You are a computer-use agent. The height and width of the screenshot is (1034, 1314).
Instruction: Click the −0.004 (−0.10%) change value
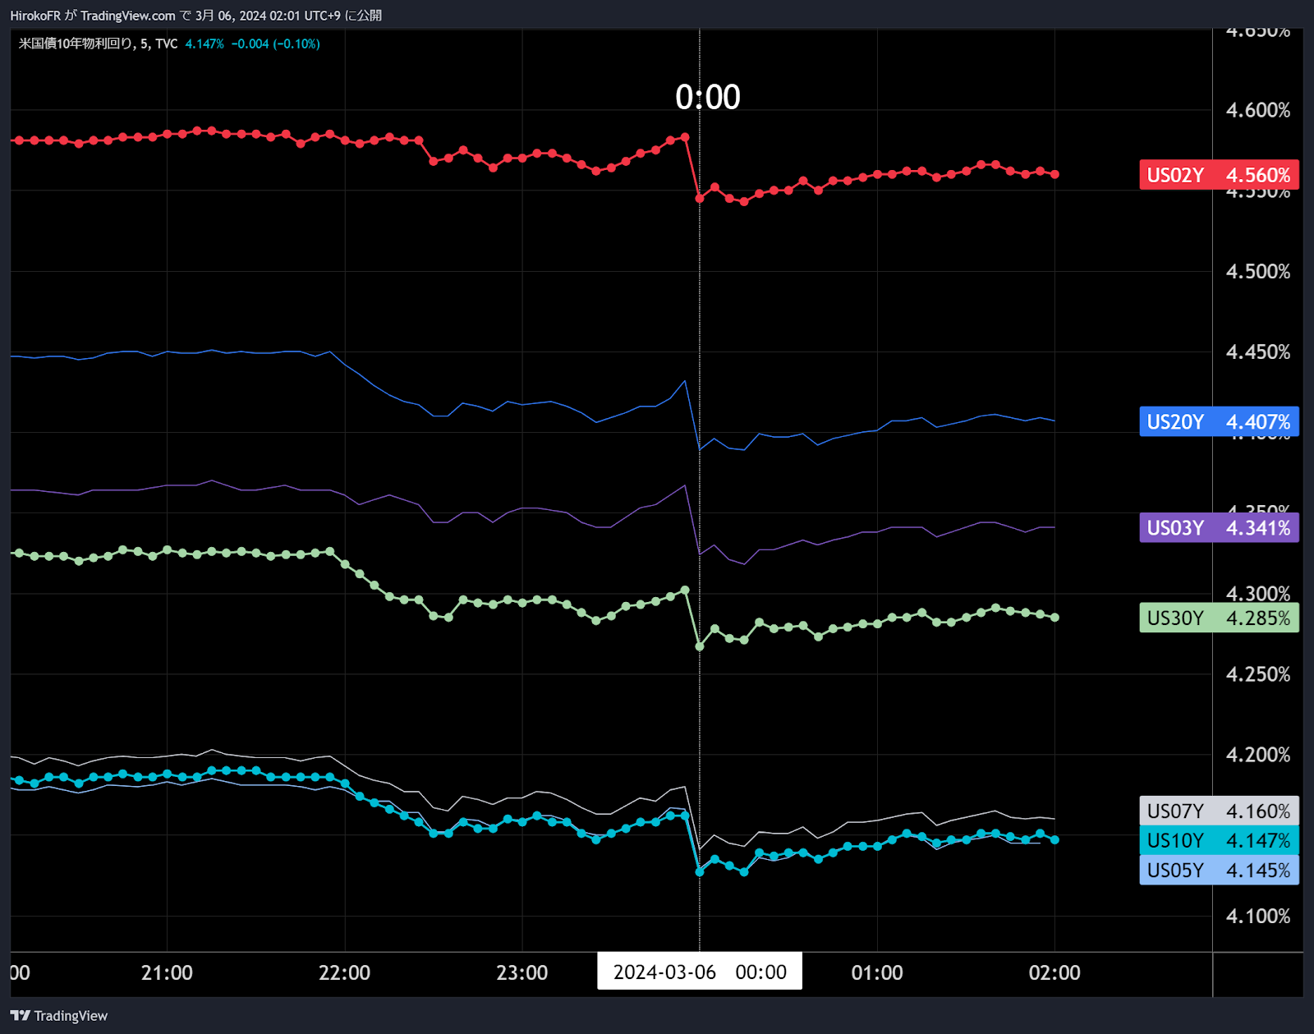(x=275, y=44)
